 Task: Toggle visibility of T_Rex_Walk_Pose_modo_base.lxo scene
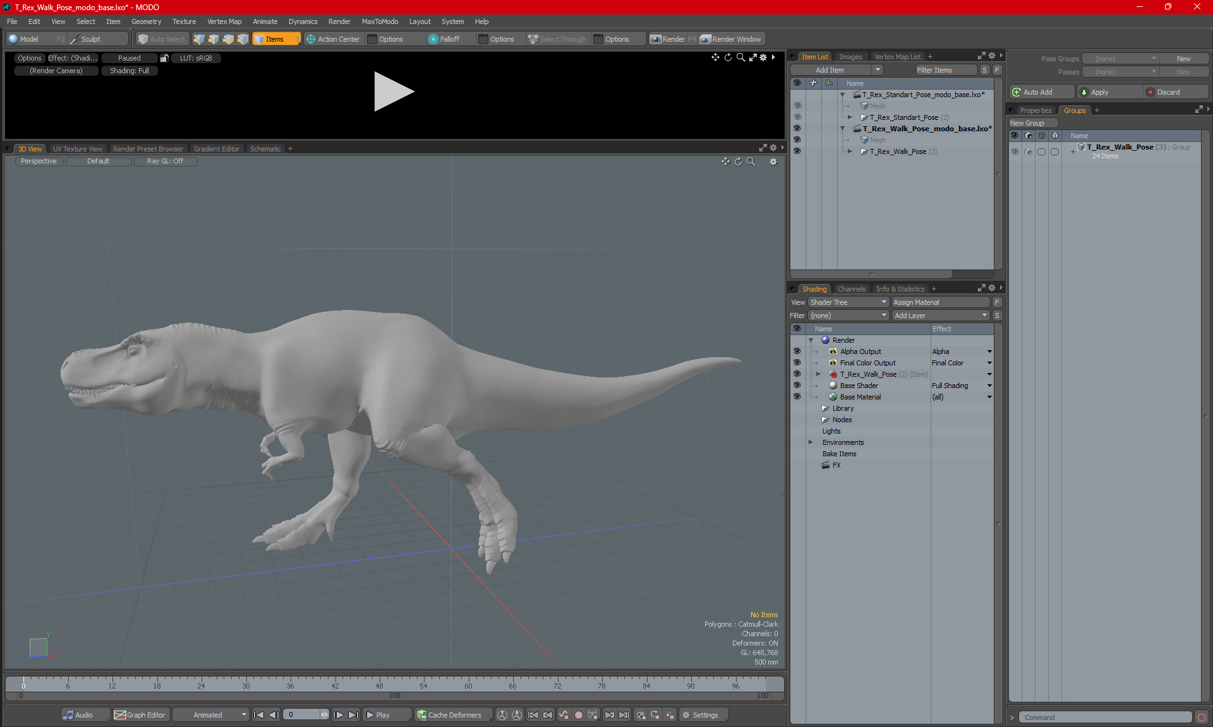(797, 129)
